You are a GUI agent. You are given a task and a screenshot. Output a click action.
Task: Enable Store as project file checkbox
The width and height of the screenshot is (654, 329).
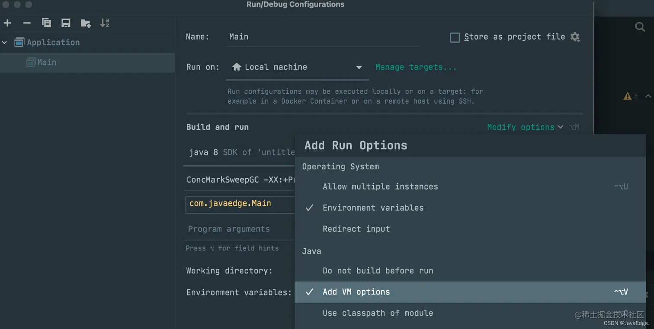point(455,38)
